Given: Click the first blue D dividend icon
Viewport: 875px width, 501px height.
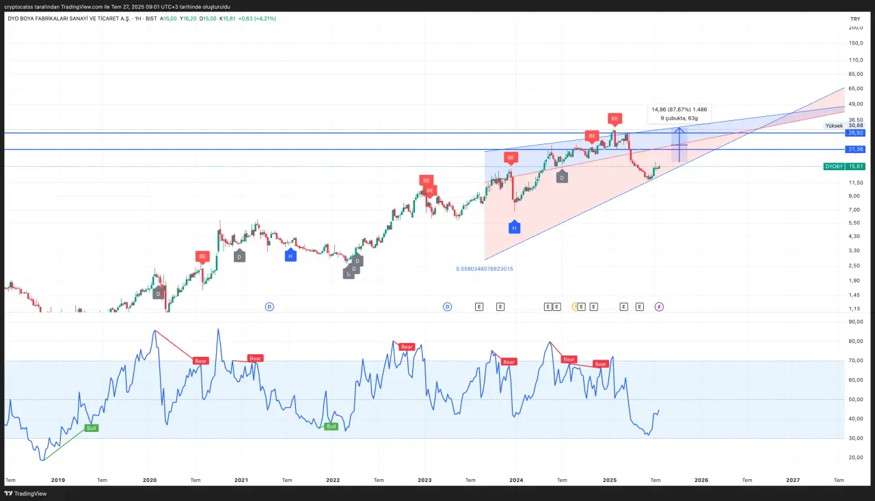Looking at the screenshot, I should click(269, 307).
